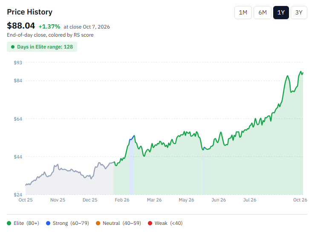Screen dimensions: 309x233
Task: Click the green Elite legend dot
Action: pyautogui.click(x=9, y=223)
